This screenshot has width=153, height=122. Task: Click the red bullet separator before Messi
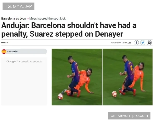coord(28,19)
